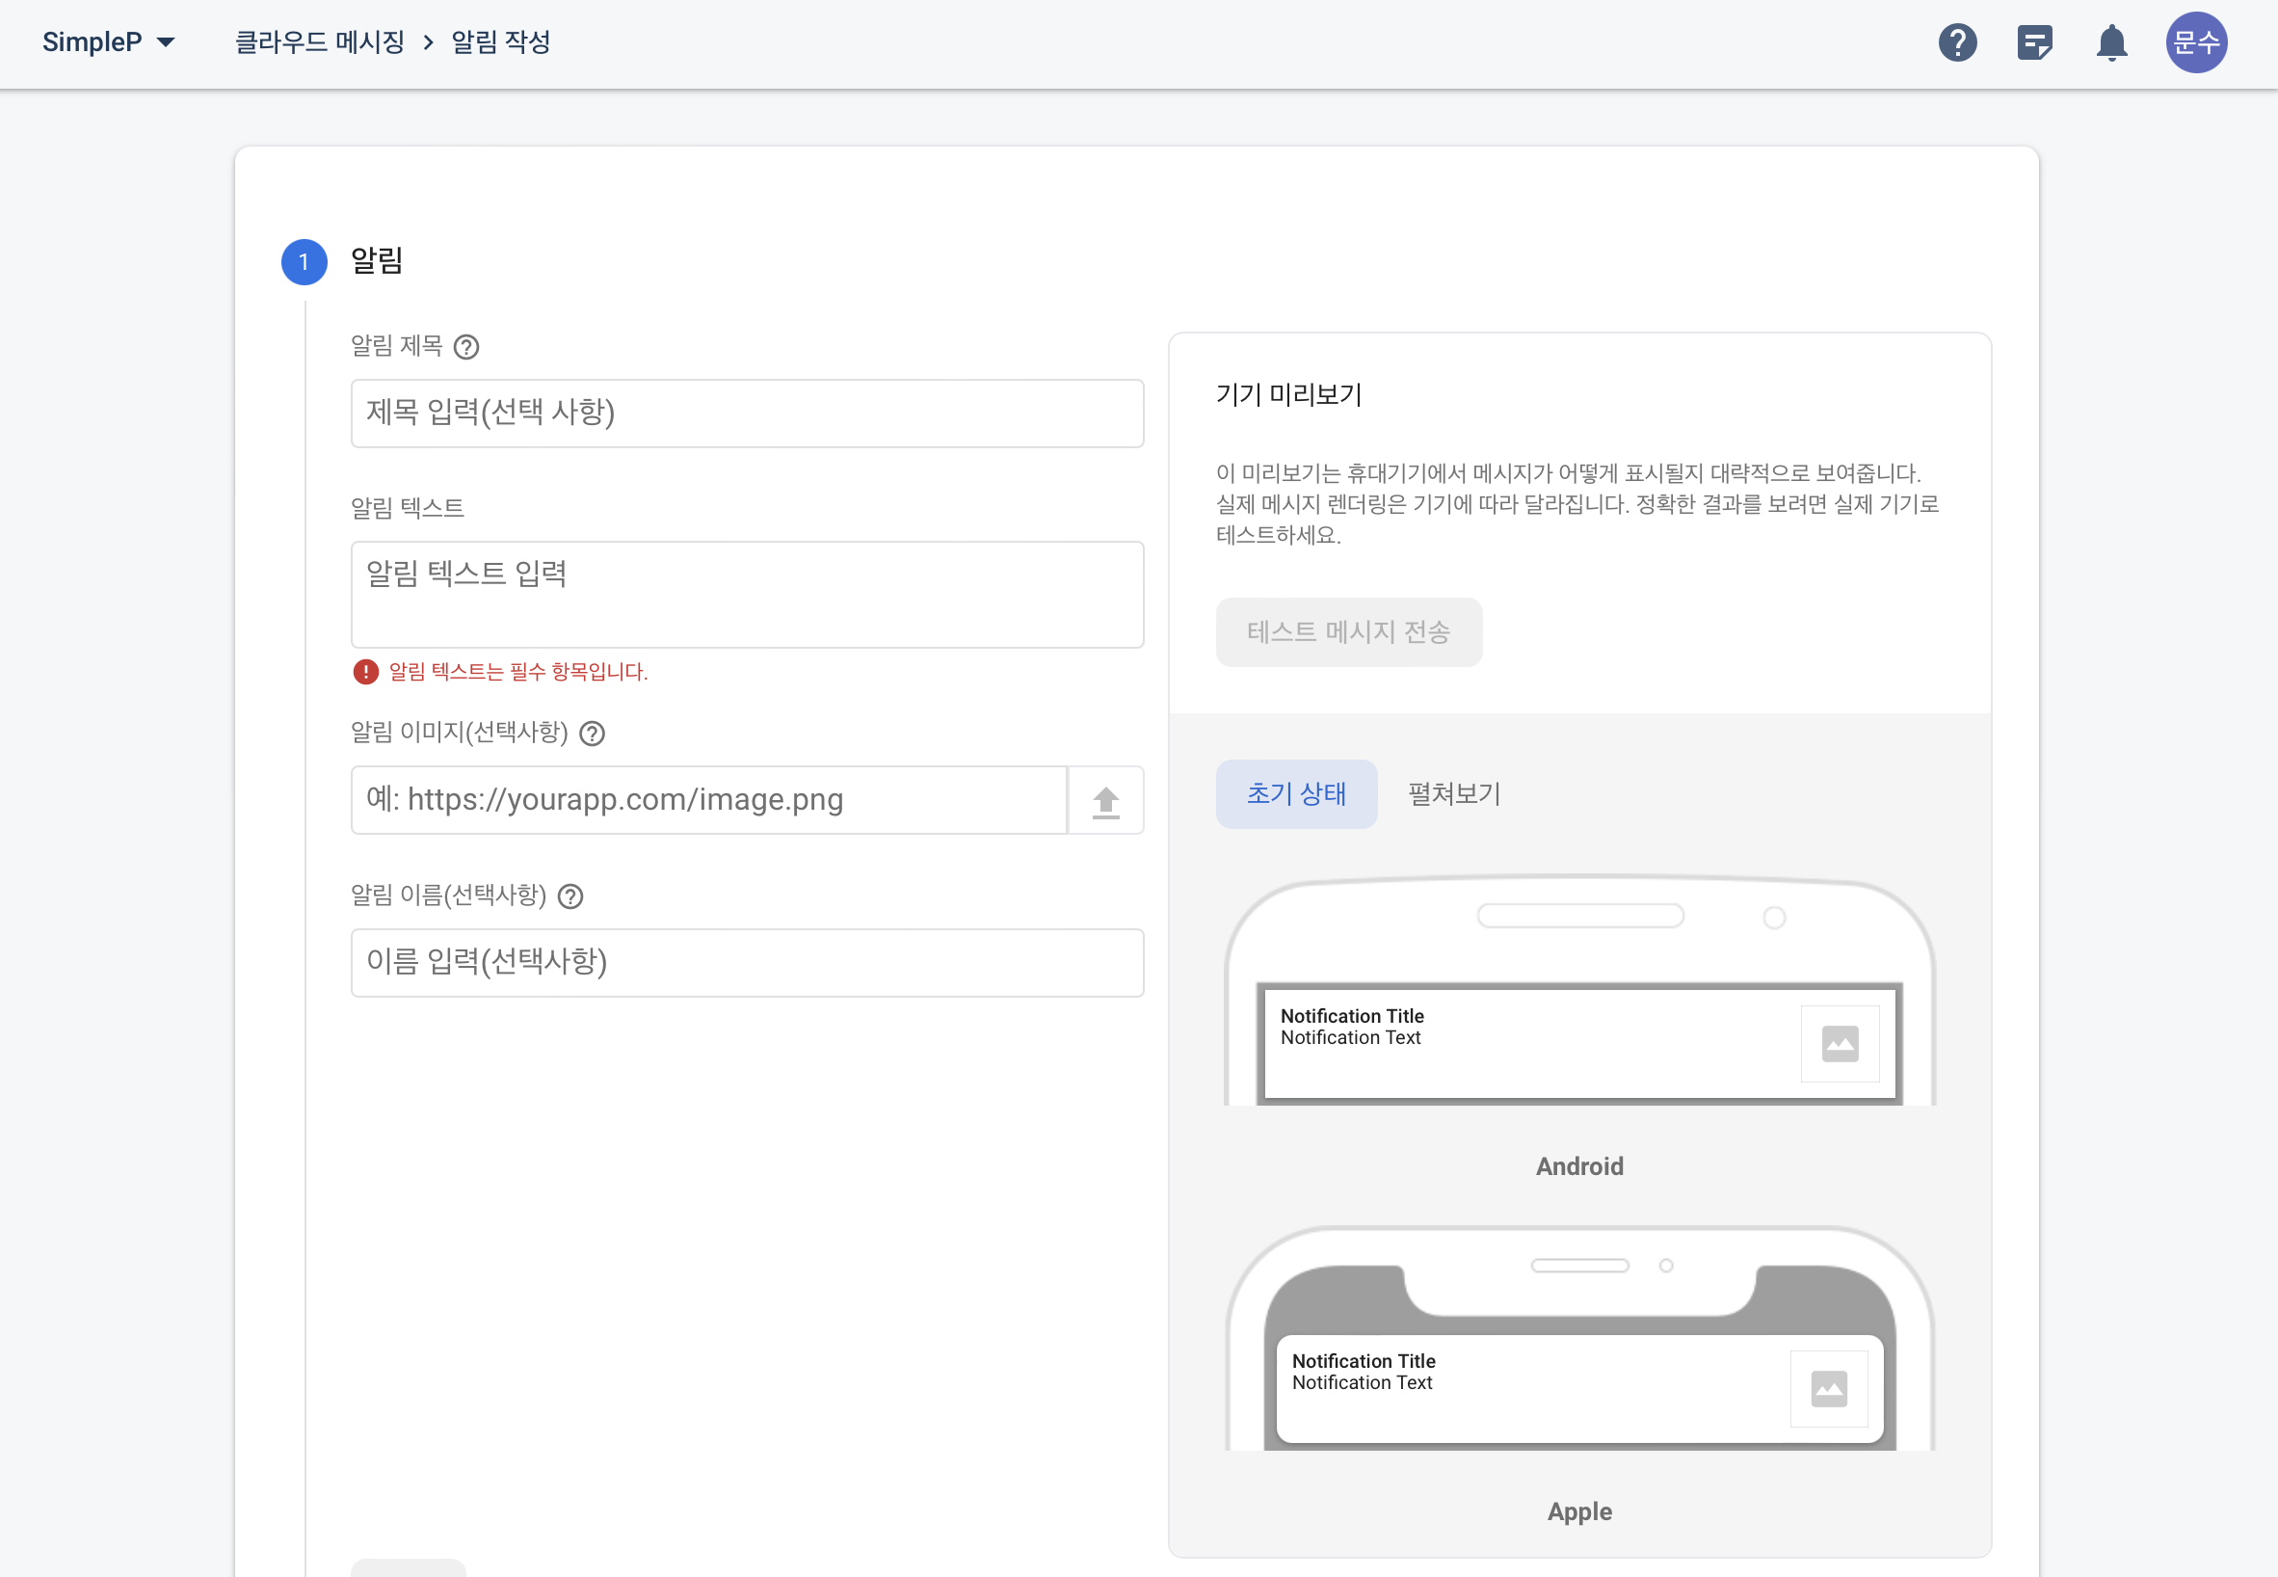This screenshot has width=2278, height=1577.
Task: Open the 문수 account avatar
Action: coord(2195,42)
